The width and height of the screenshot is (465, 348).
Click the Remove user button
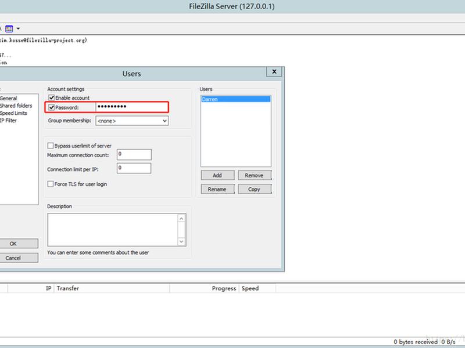pos(255,175)
